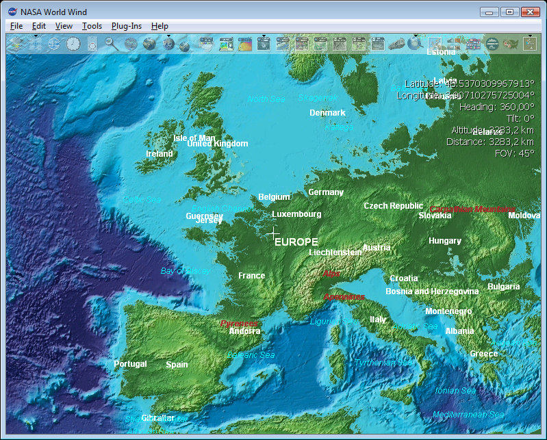Click the Spain country label

pyautogui.click(x=177, y=365)
